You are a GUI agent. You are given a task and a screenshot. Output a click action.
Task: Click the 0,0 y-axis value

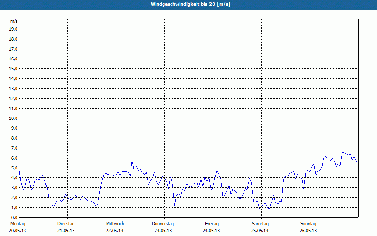[14, 218]
